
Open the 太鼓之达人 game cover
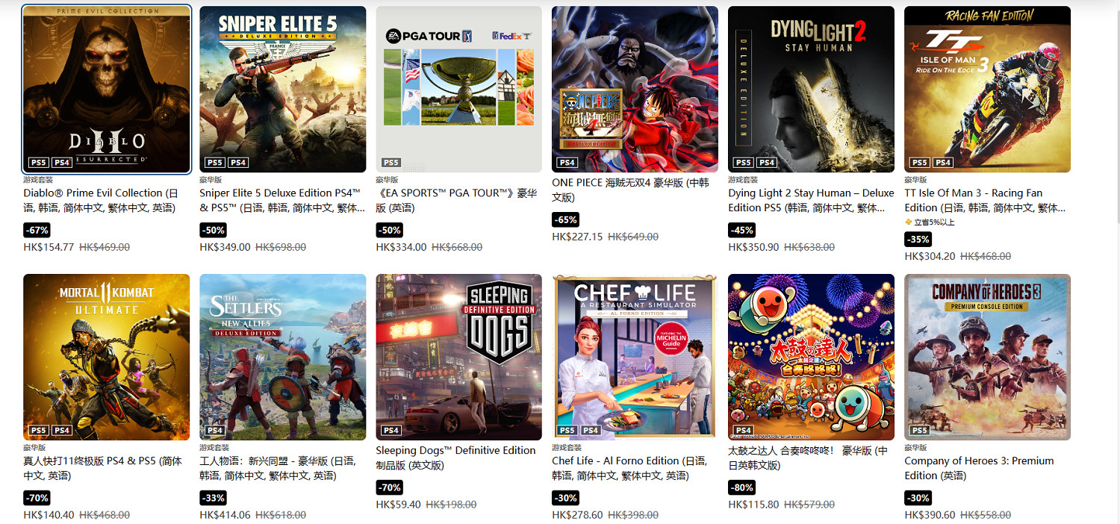tap(812, 358)
